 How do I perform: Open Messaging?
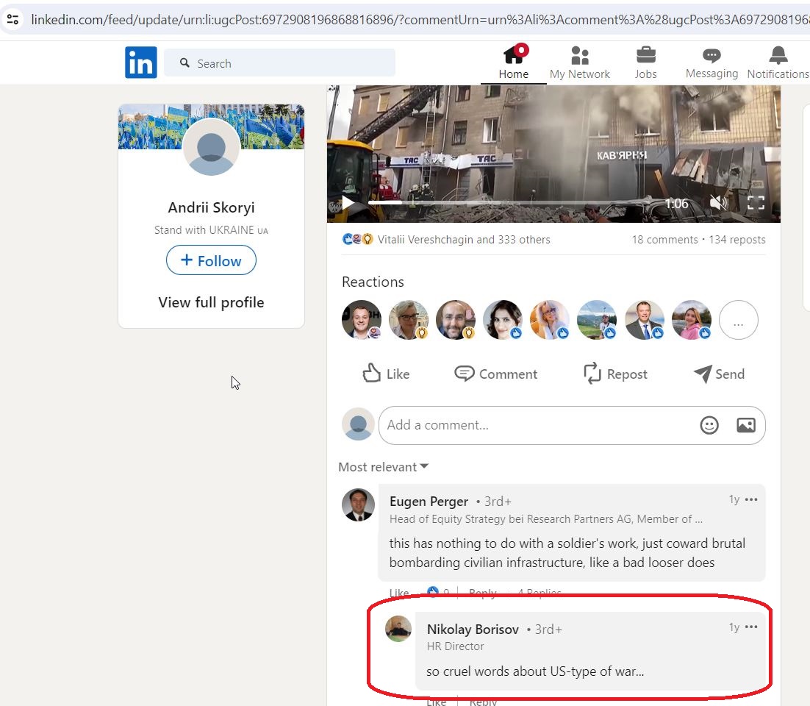712,62
